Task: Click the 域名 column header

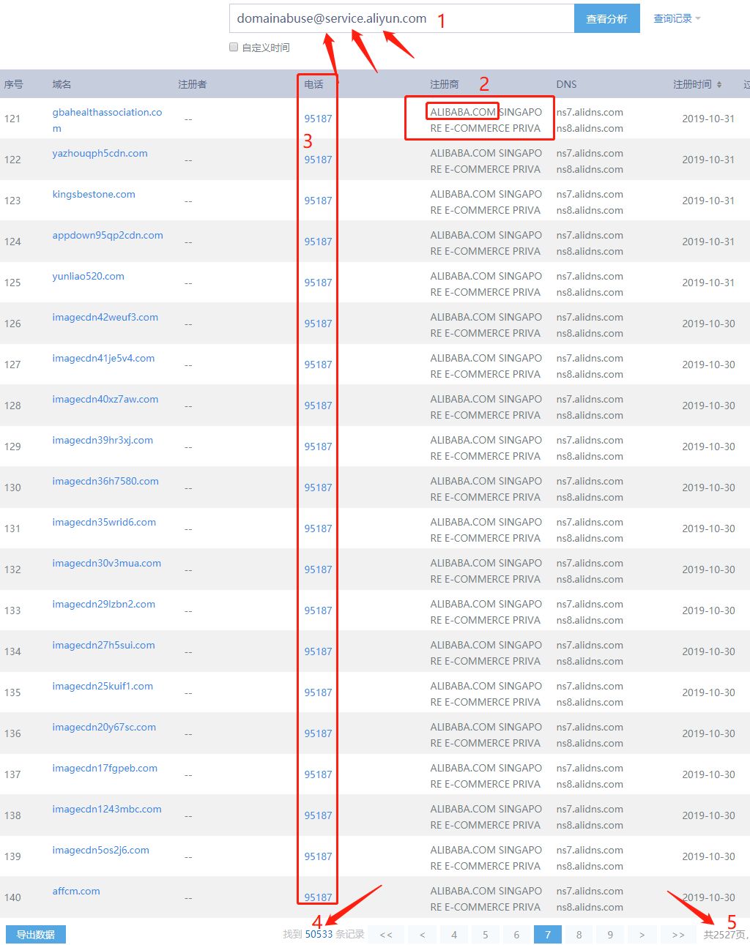Action: [x=62, y=84]
